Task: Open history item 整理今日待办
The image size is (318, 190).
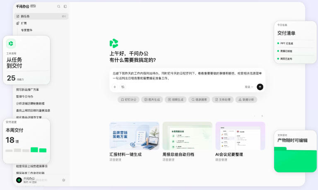Action: 24,96
